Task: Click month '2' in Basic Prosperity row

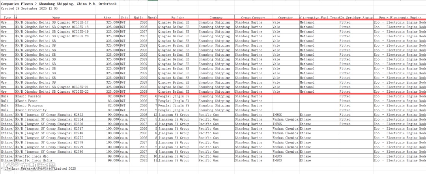Action: tap(153, 110)
